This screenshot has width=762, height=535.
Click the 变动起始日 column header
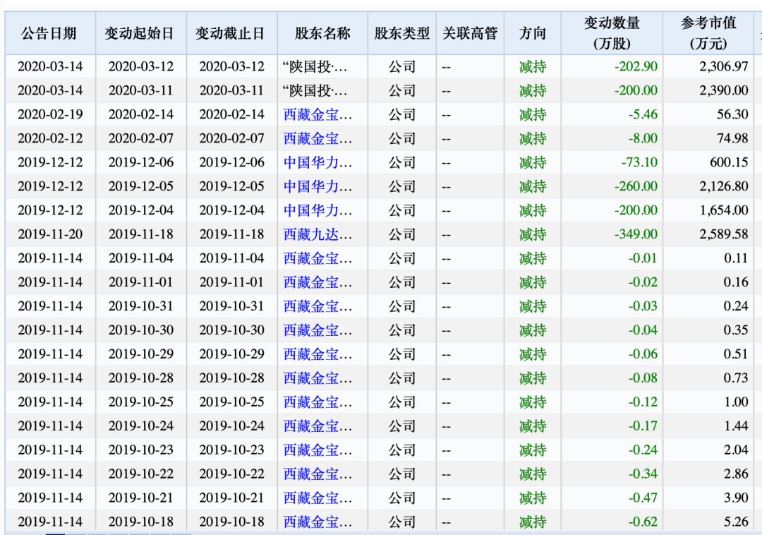click(x=140, y=33)
